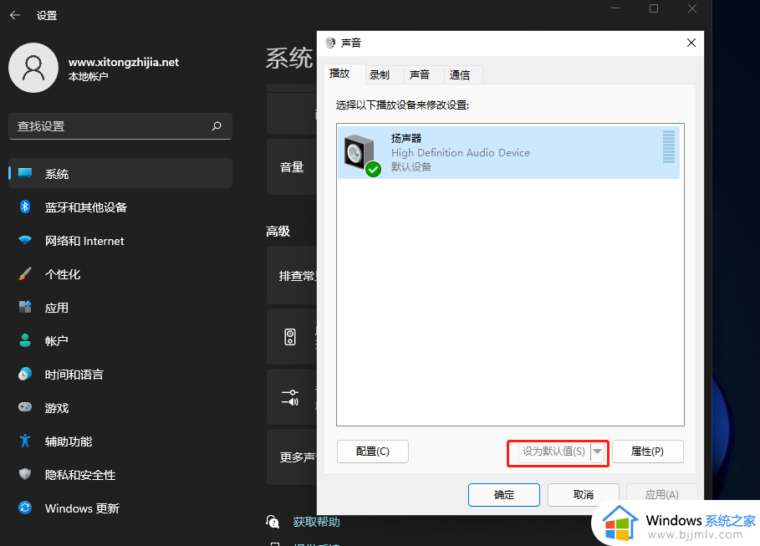
Task: Click the 系统 monitor icon in sidebar
Action: point(25,173)
